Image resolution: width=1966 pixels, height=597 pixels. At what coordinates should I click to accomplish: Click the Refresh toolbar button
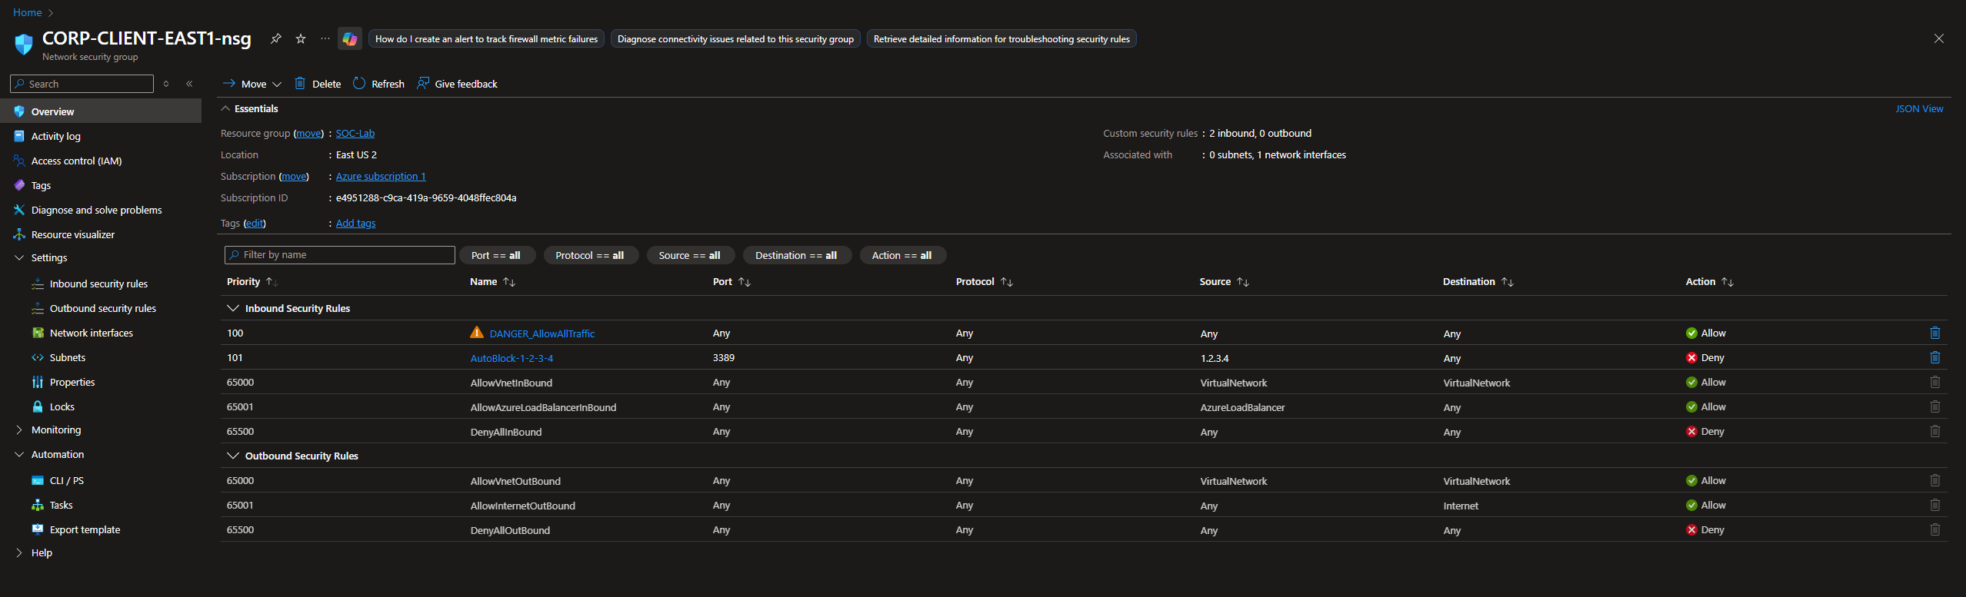point(378,84)
